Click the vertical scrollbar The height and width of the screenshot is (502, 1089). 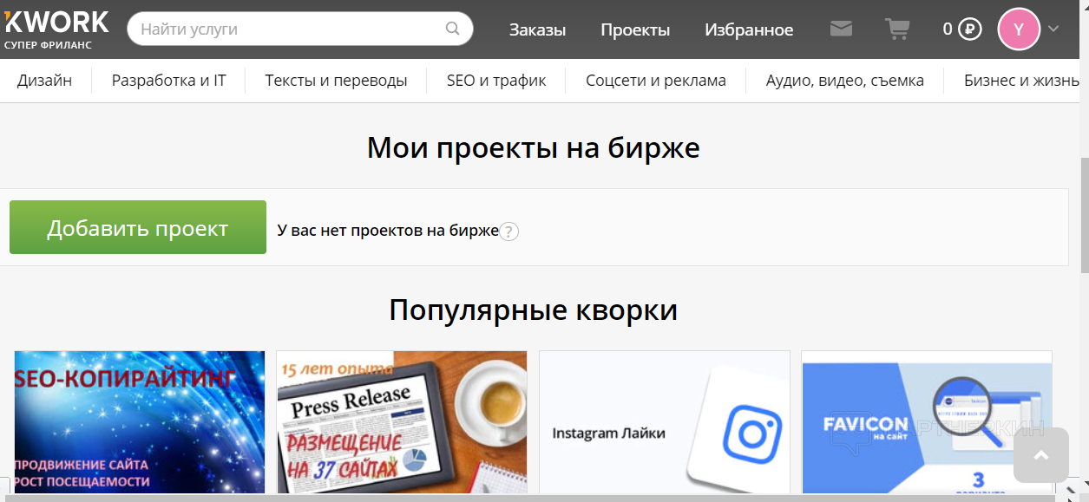pos(1083,214)
